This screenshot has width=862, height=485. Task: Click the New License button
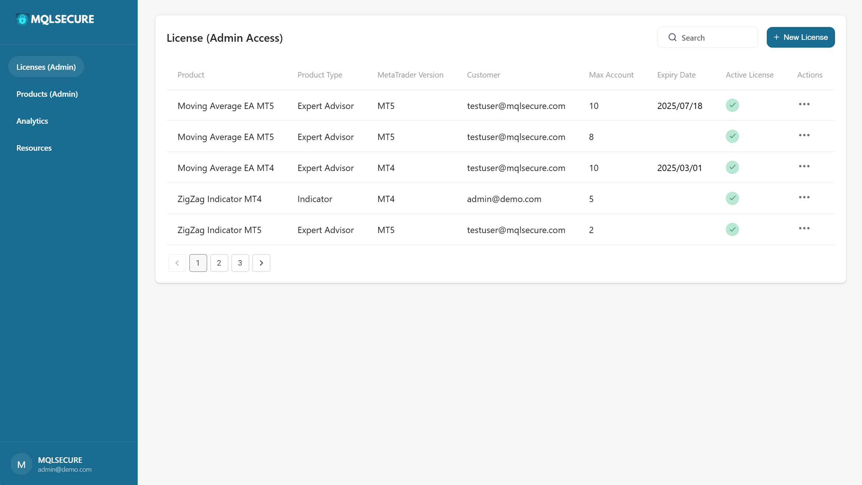(x=800, y=37)
